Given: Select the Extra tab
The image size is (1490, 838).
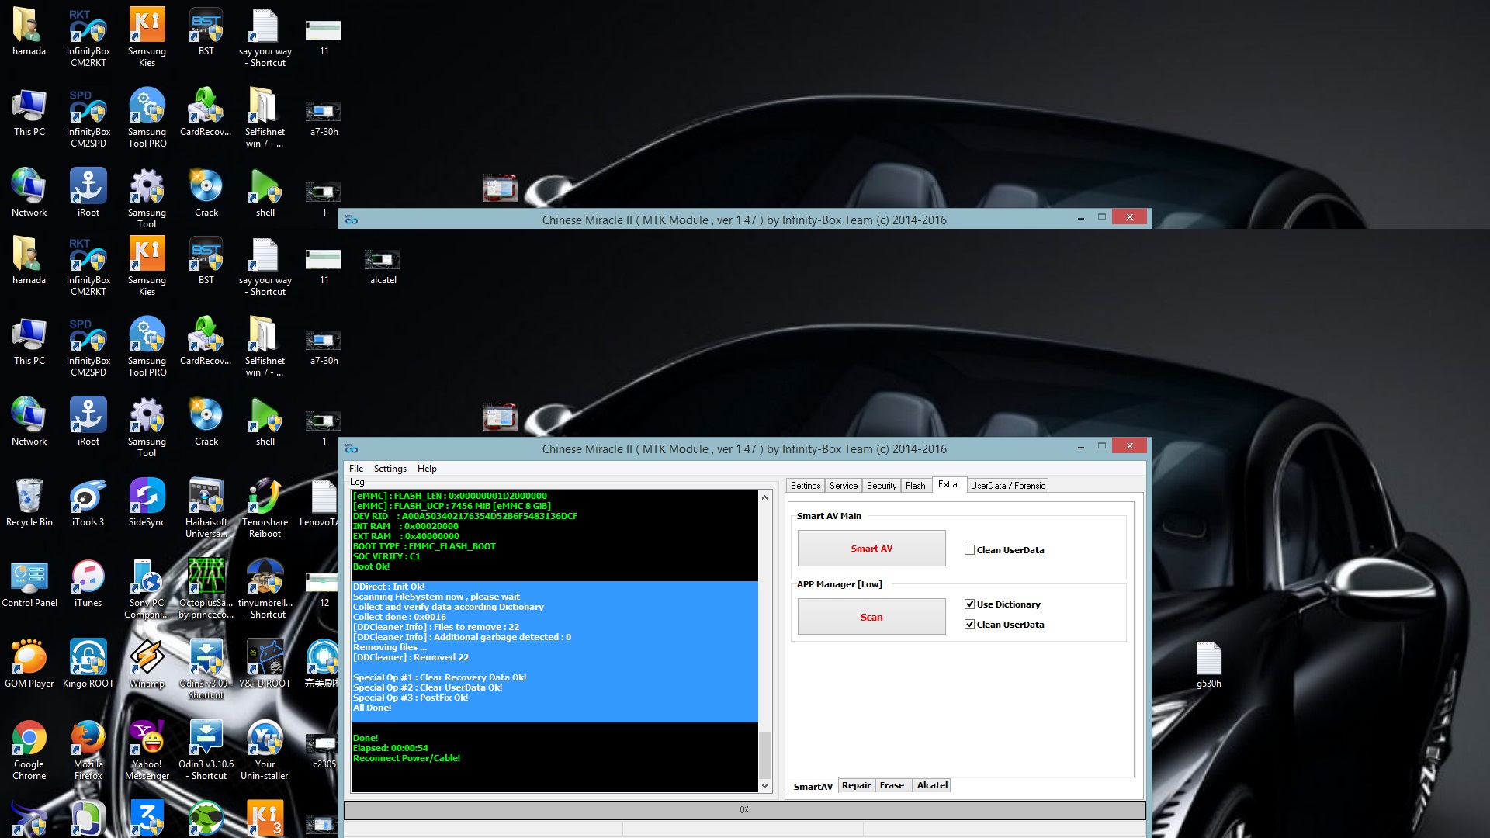Looking at the screenshot, I should 948,484.
